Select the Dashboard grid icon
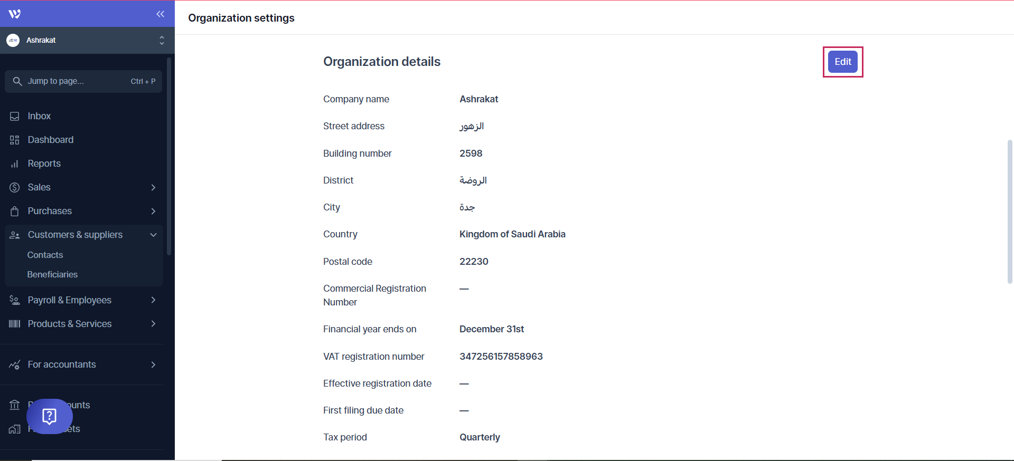Image resolution: width=1014 pixels, height=461 pixels. click(x=14, y=139)
